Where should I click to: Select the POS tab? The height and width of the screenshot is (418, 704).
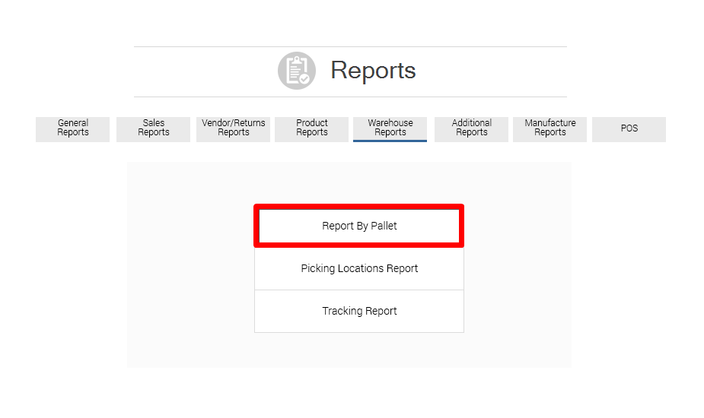pos(629,128)
